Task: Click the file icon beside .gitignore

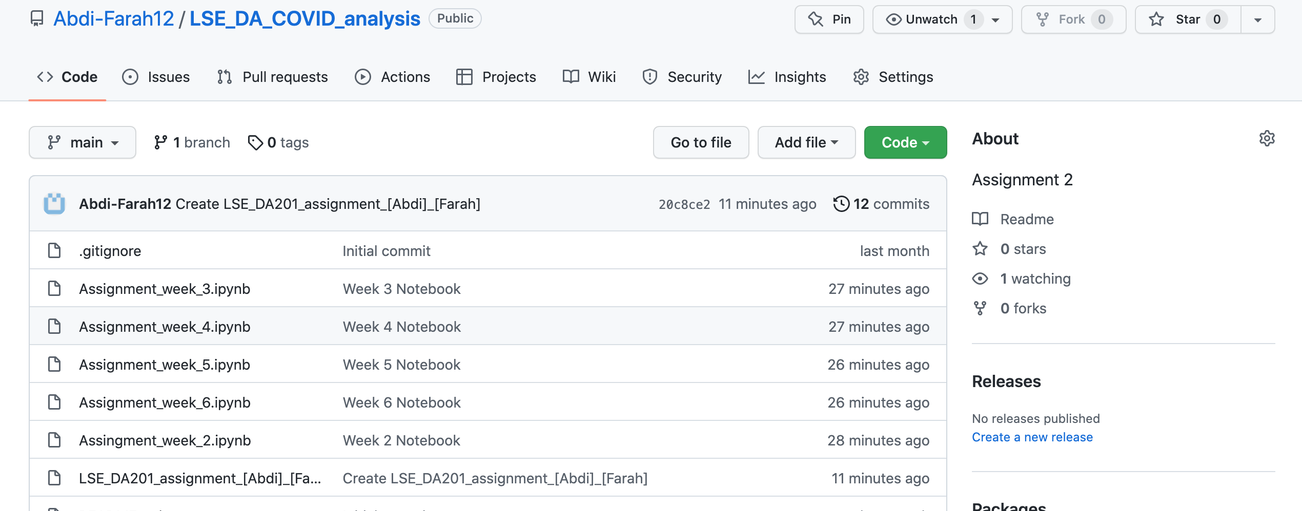Action: 54,250
